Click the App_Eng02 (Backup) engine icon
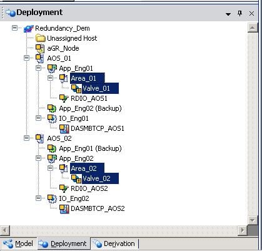The width and height of the screenshot is (262, 251). pyautogui.click(x=52, y=108)
